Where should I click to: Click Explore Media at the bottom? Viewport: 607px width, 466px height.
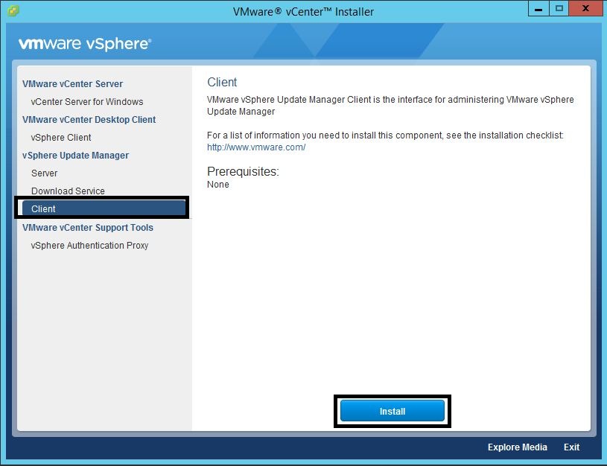point(517,447)
